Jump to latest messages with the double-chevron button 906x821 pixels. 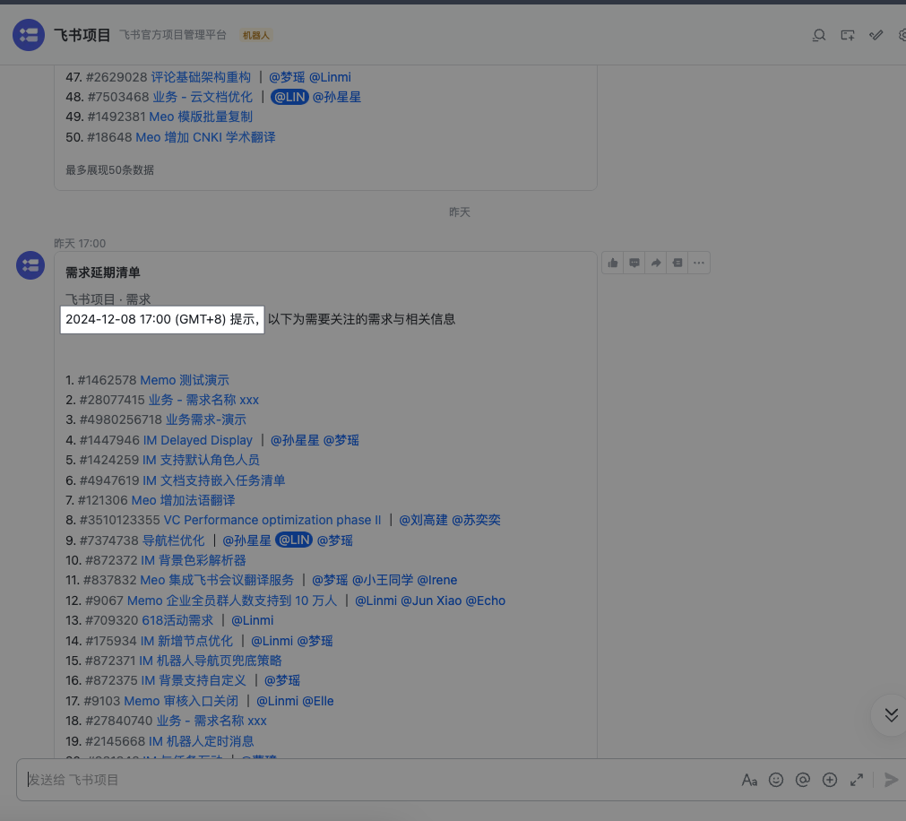[x=891, y=714]
